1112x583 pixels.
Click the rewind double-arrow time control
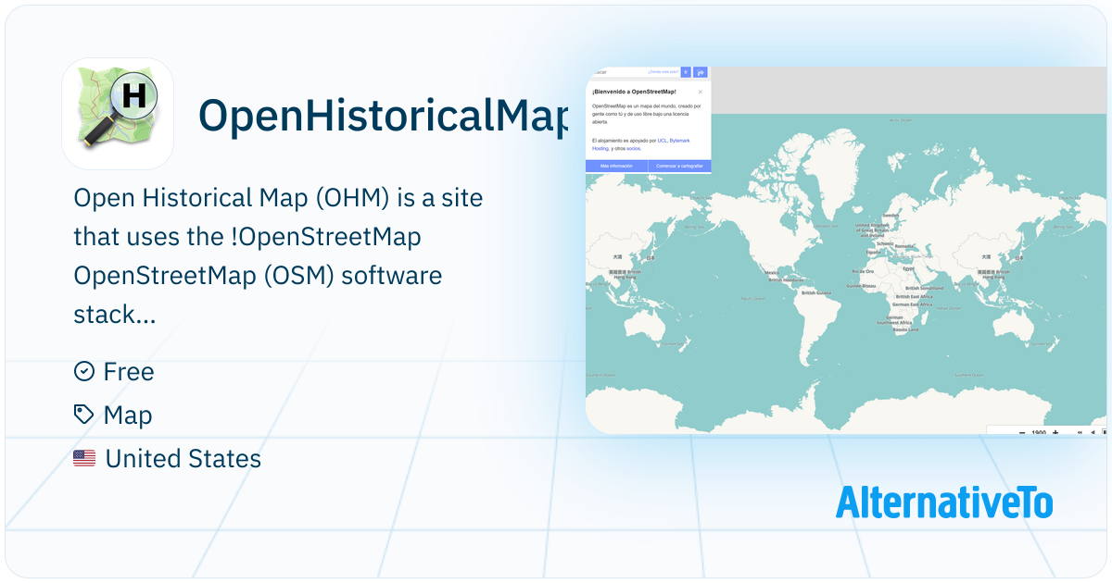point(1080,432)
